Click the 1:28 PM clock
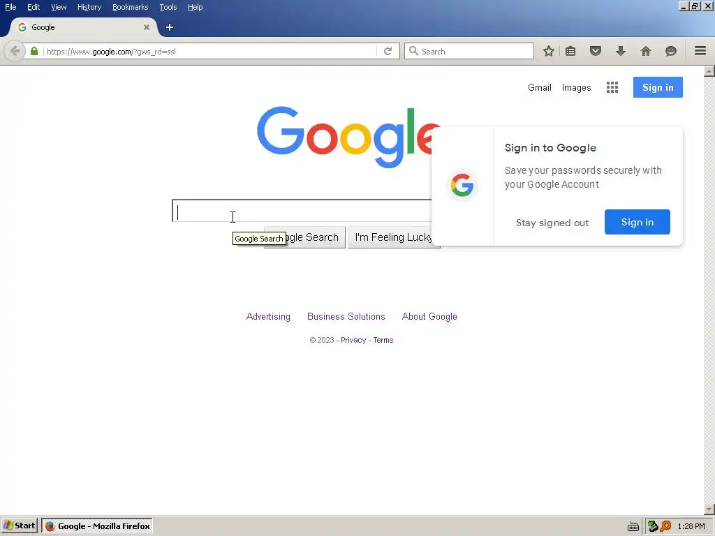This screenshot has height=536, width=715. pos(691,526)
